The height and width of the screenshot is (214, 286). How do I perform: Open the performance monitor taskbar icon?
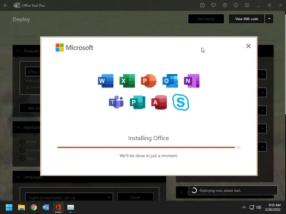tap(71, 207)
